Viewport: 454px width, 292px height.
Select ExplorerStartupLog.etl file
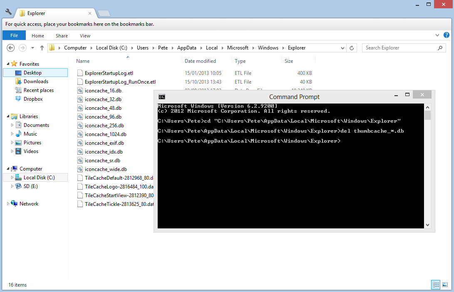[x=109, y=73]
